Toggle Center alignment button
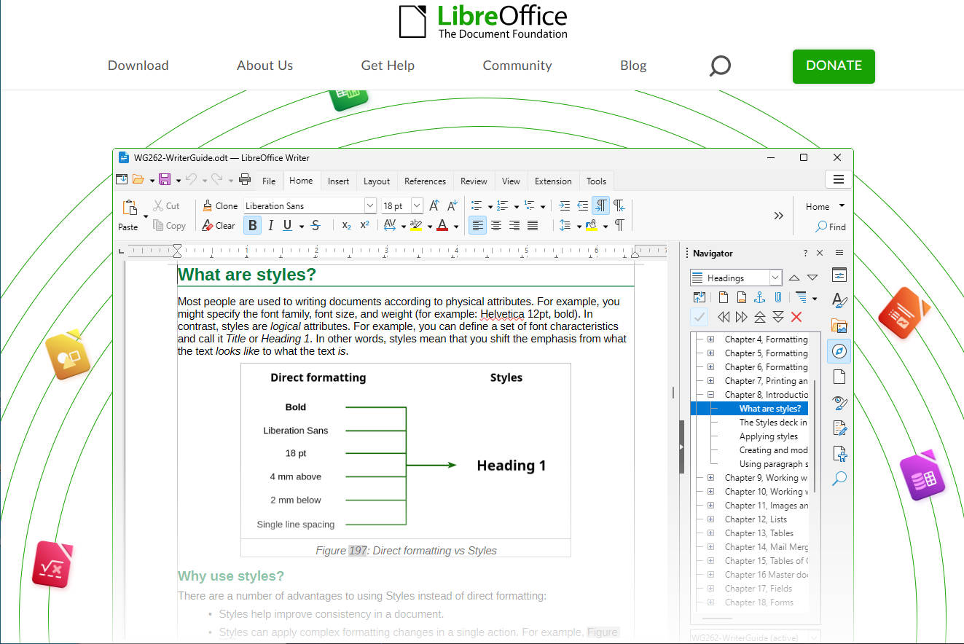Viewport: 964px width, 644px height. (496, 226)
